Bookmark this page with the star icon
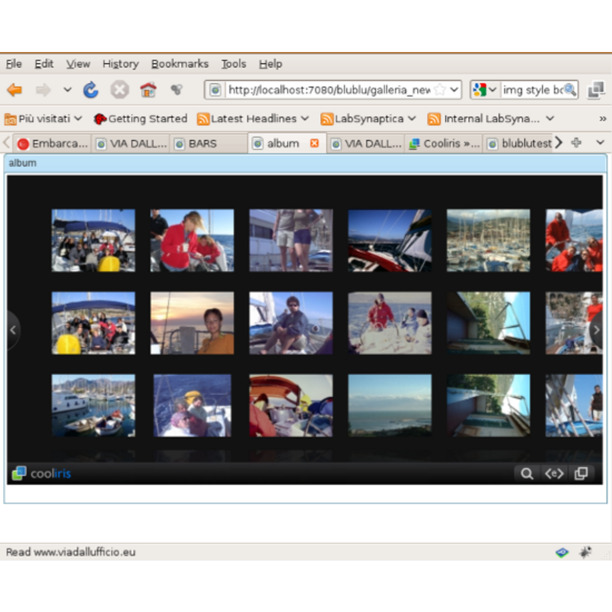The height and width of the screenshot is (612, 612). point(439,90)
